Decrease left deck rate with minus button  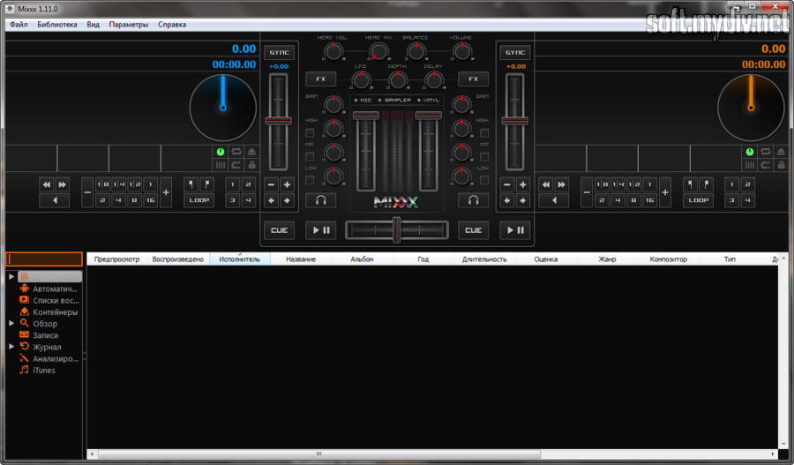(x=271, y=185)
